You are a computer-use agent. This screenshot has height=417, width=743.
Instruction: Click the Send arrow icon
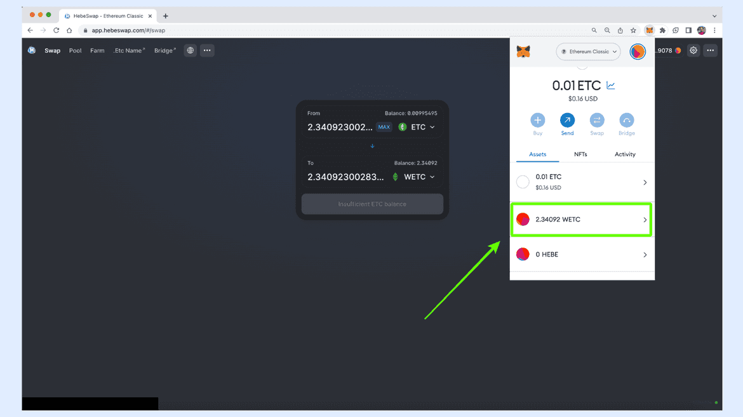click(567, 121)
